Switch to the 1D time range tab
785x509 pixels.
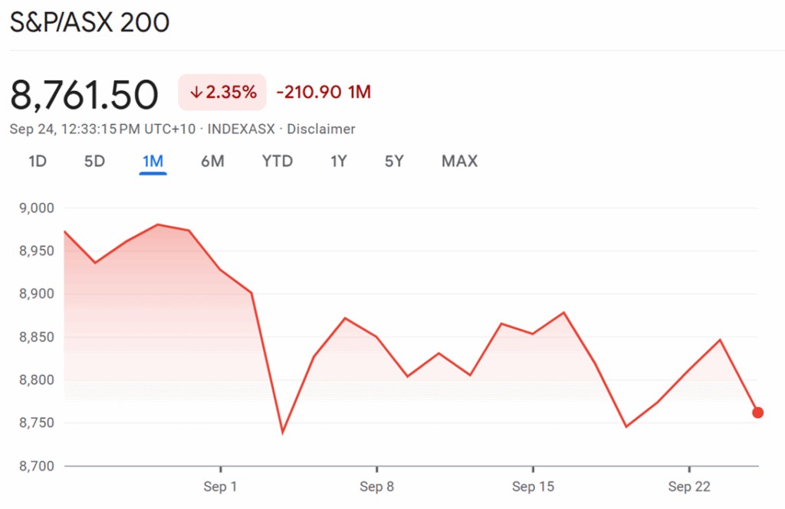point(38,162)
